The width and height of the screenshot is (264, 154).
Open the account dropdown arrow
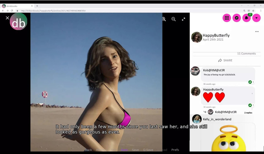[256, 18]
